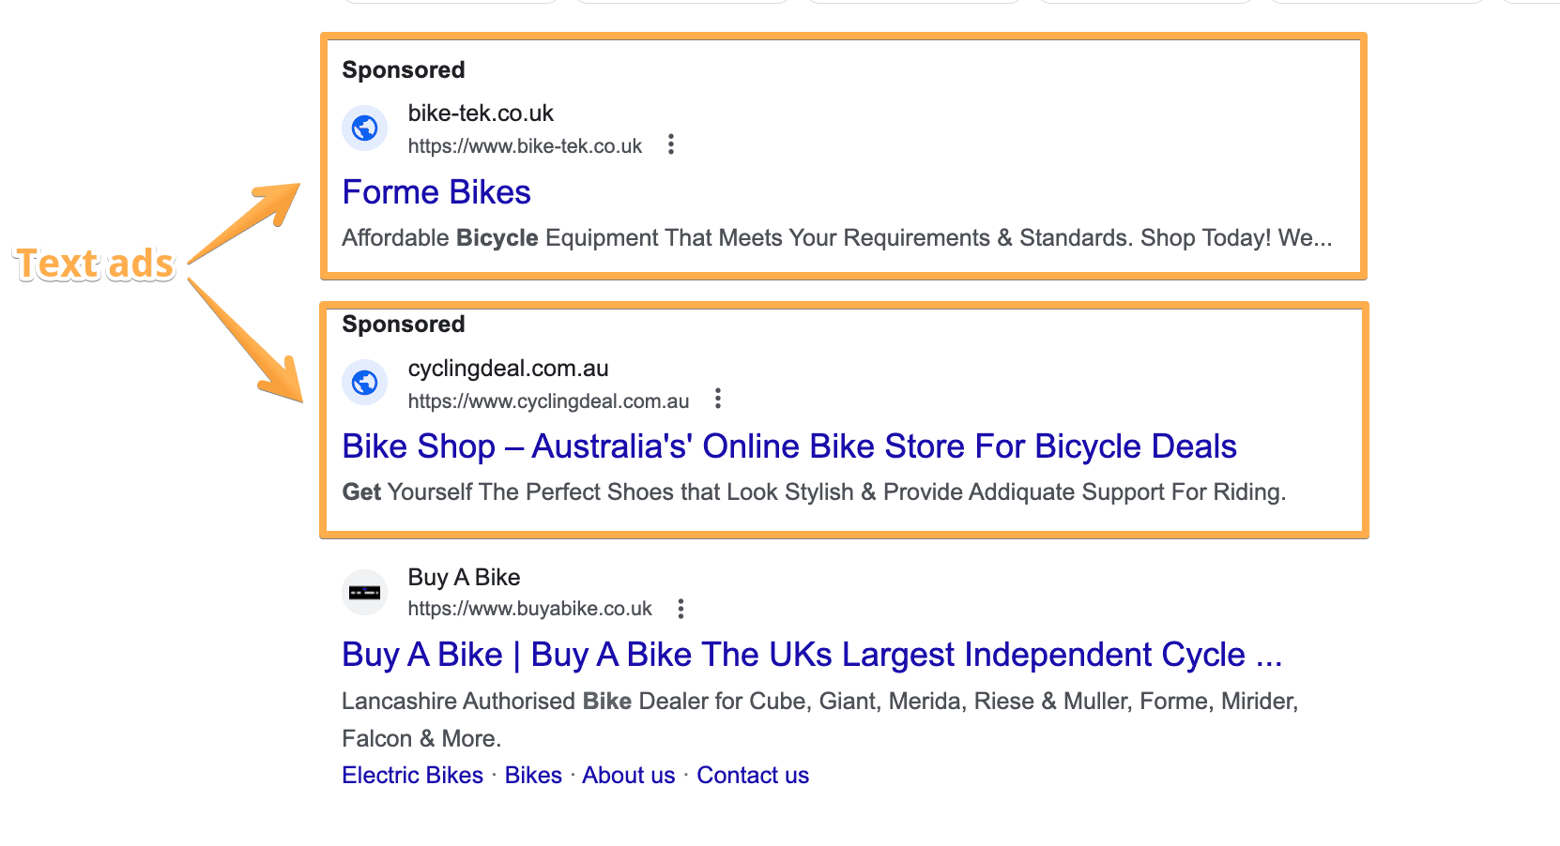This screenshot has width=1560, height=846.
Task: Open the Forme Bikes ad headline
Action: pyautogui.click(x=436, y=191)
